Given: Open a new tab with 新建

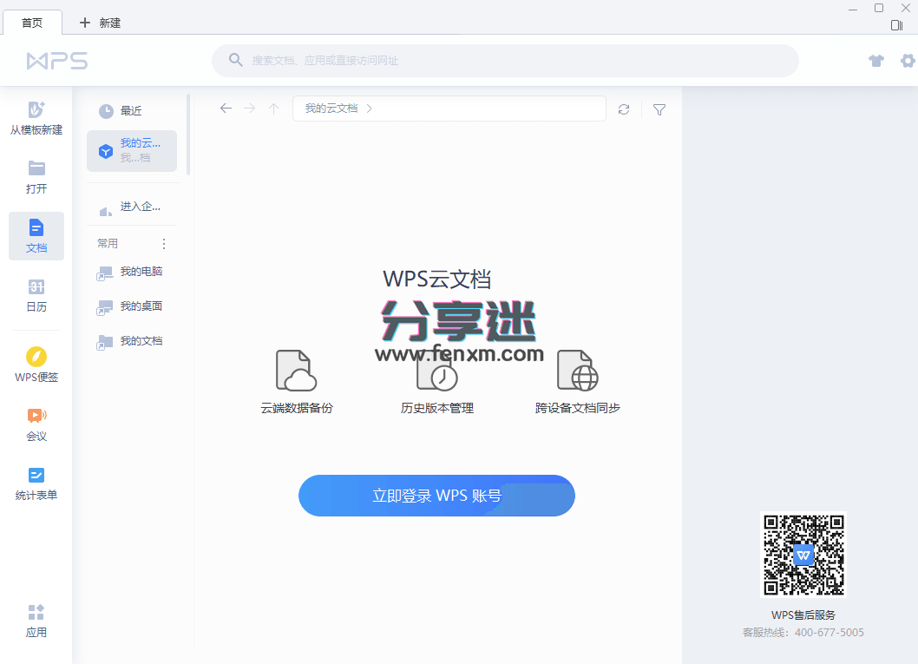Looking at the screenshot, I should (x=98, y=22).
